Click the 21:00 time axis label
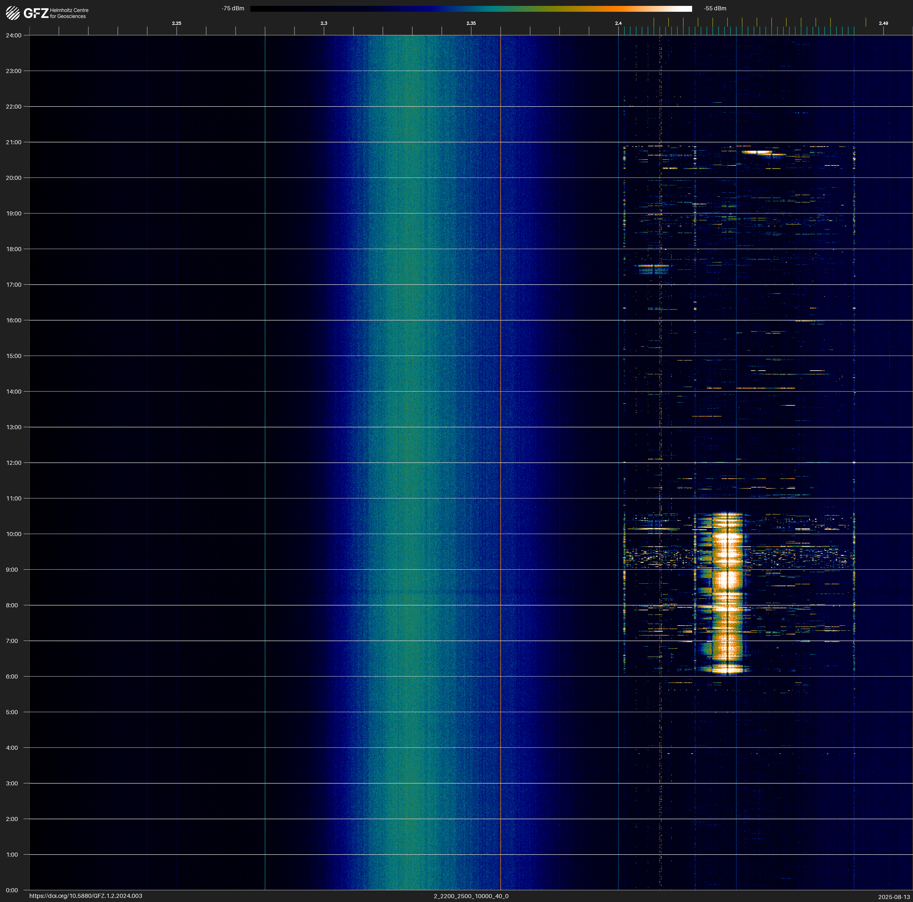The height and width of the screenshot is (902, 913). [x=14, y=142]
